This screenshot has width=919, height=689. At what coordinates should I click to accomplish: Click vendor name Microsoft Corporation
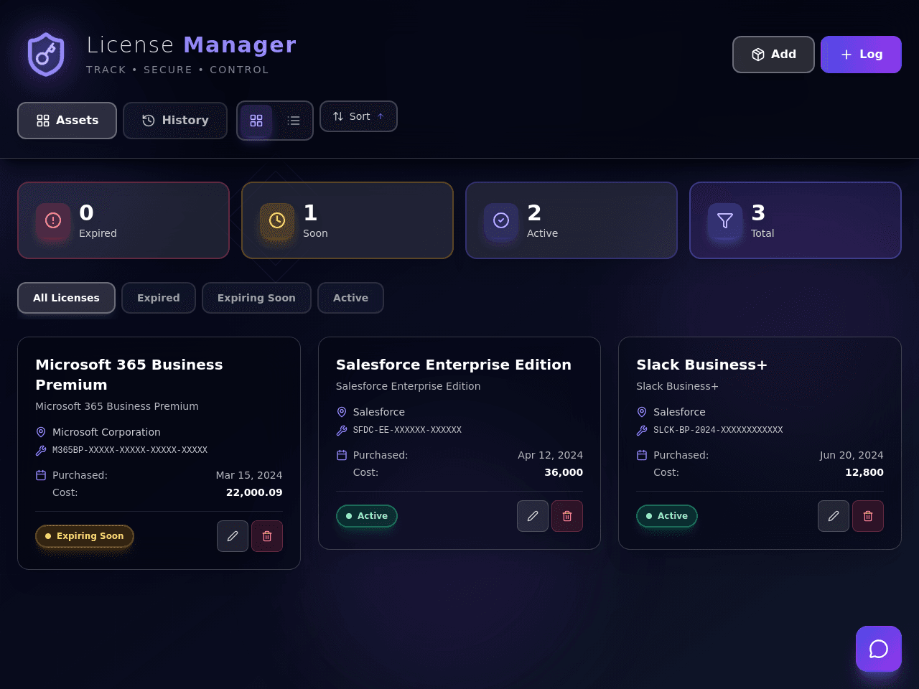click(106, 432)
